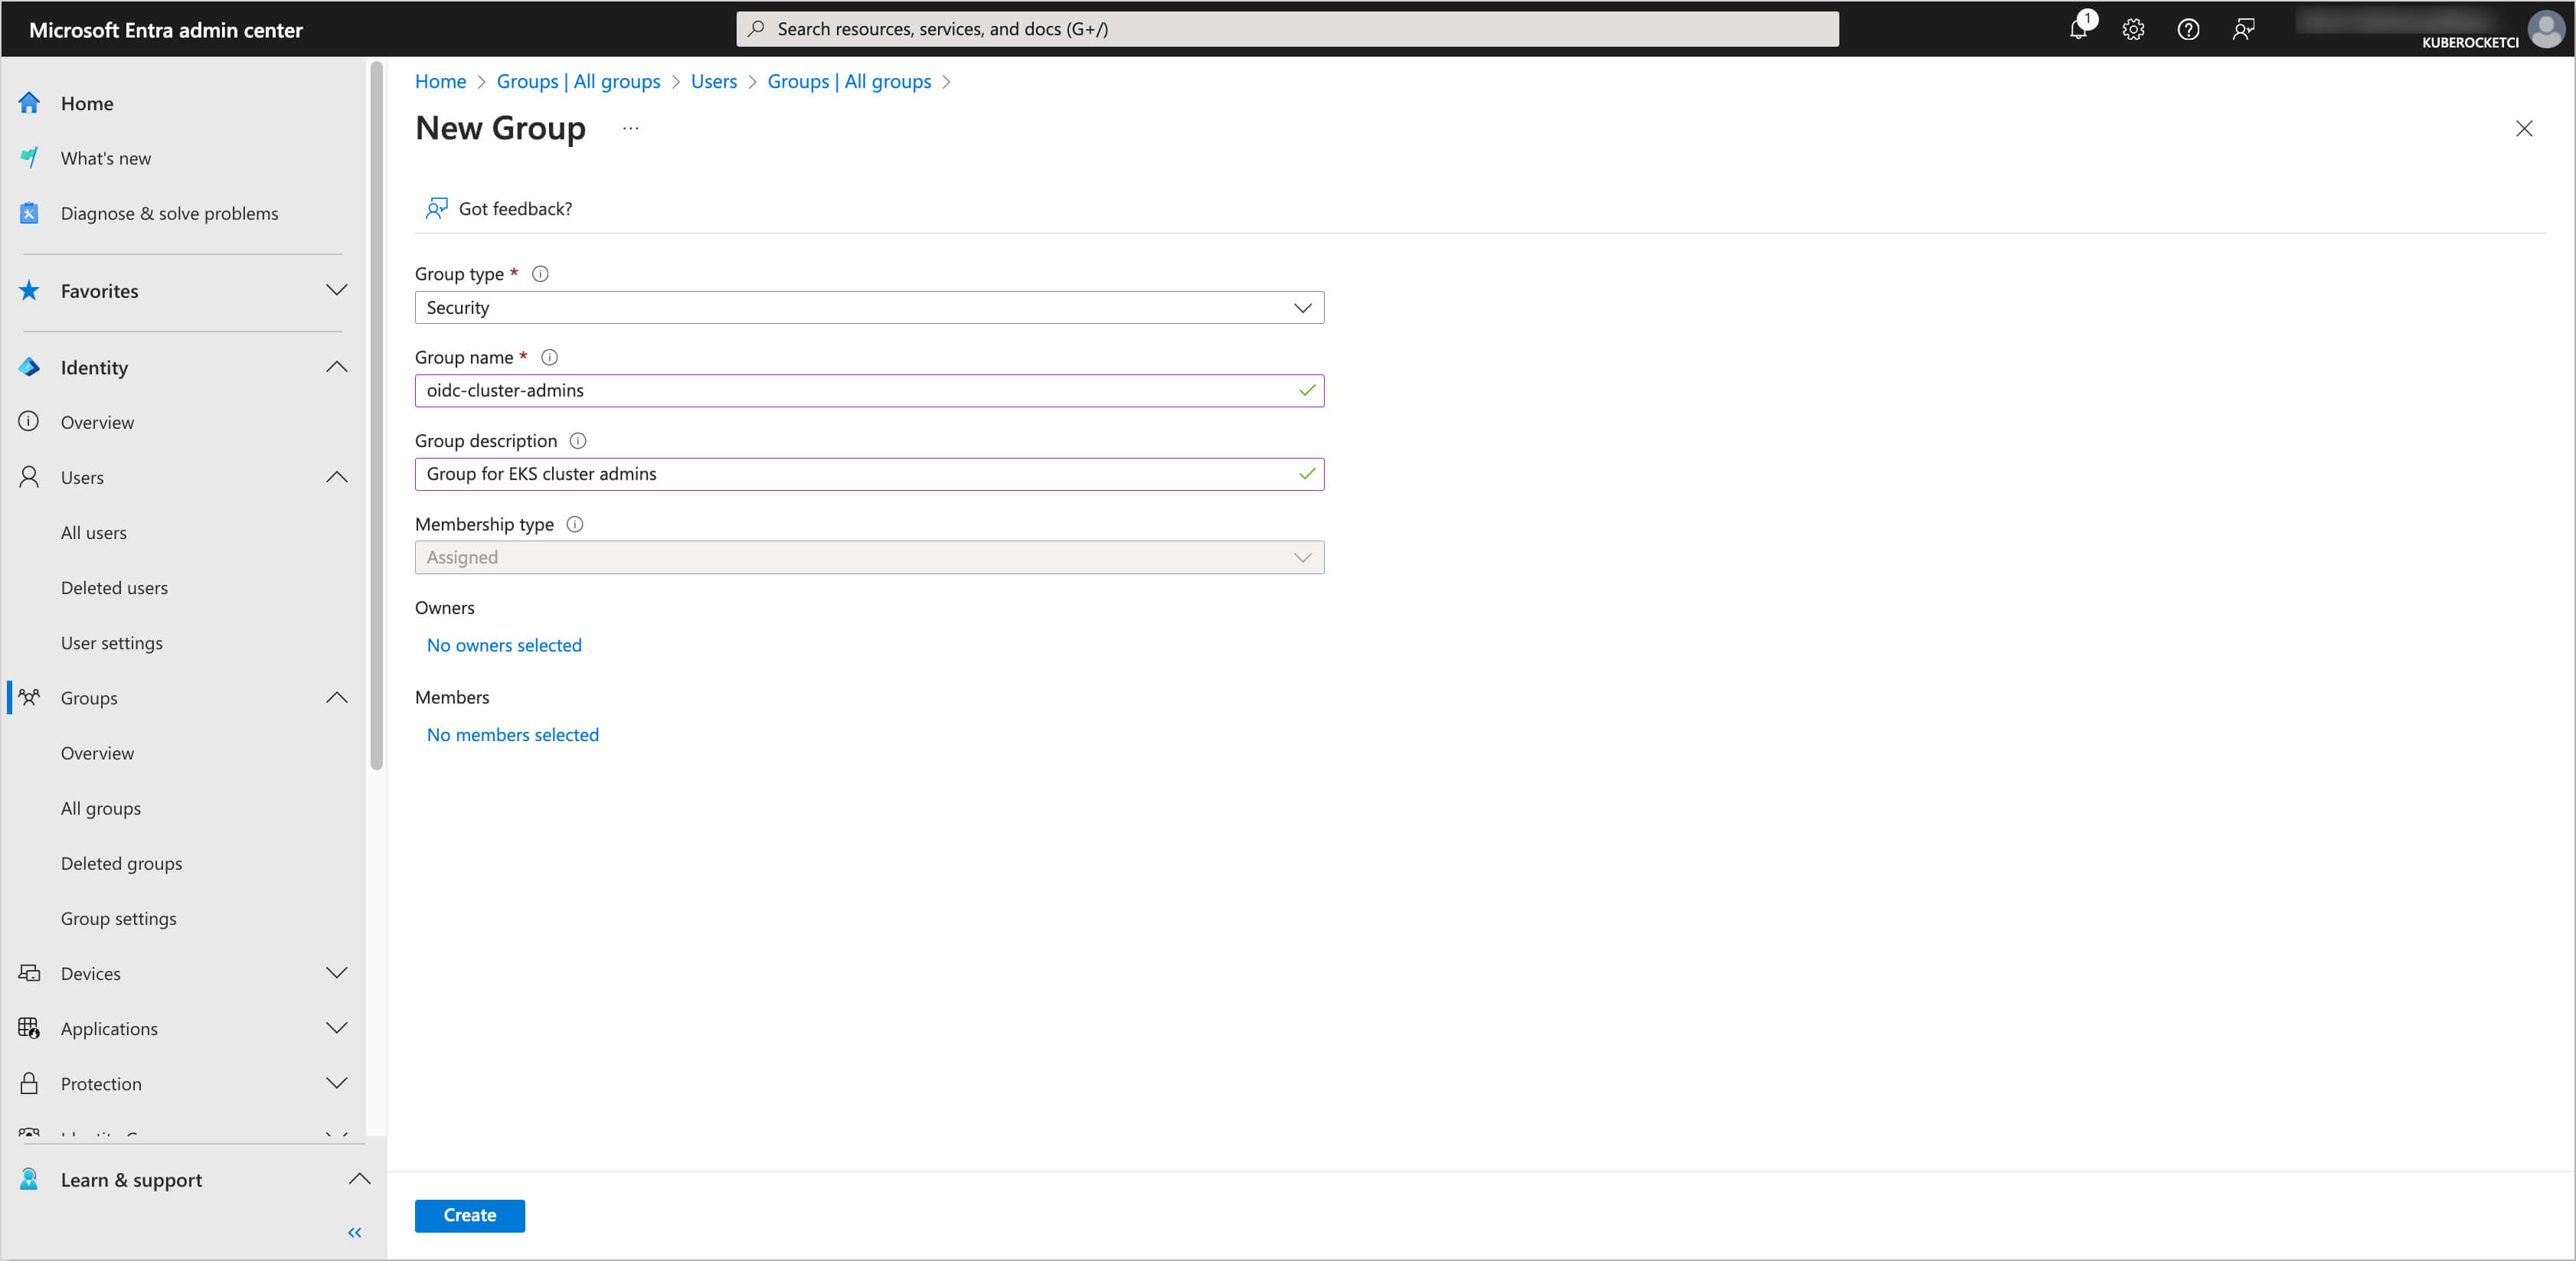Click the No owners selected link
The image size is (2576, 1261).
pyautogui.click(x=504, y=645)
